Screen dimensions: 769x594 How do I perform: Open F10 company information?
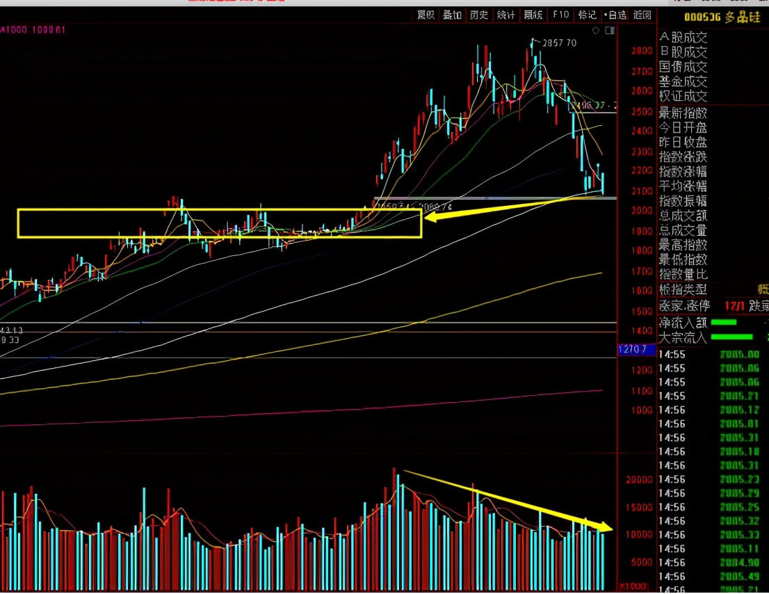560,15
